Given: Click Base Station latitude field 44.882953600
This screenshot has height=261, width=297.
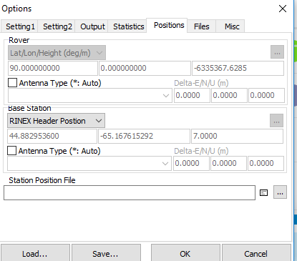Looking at the screenshot, I should click(52, 136).
